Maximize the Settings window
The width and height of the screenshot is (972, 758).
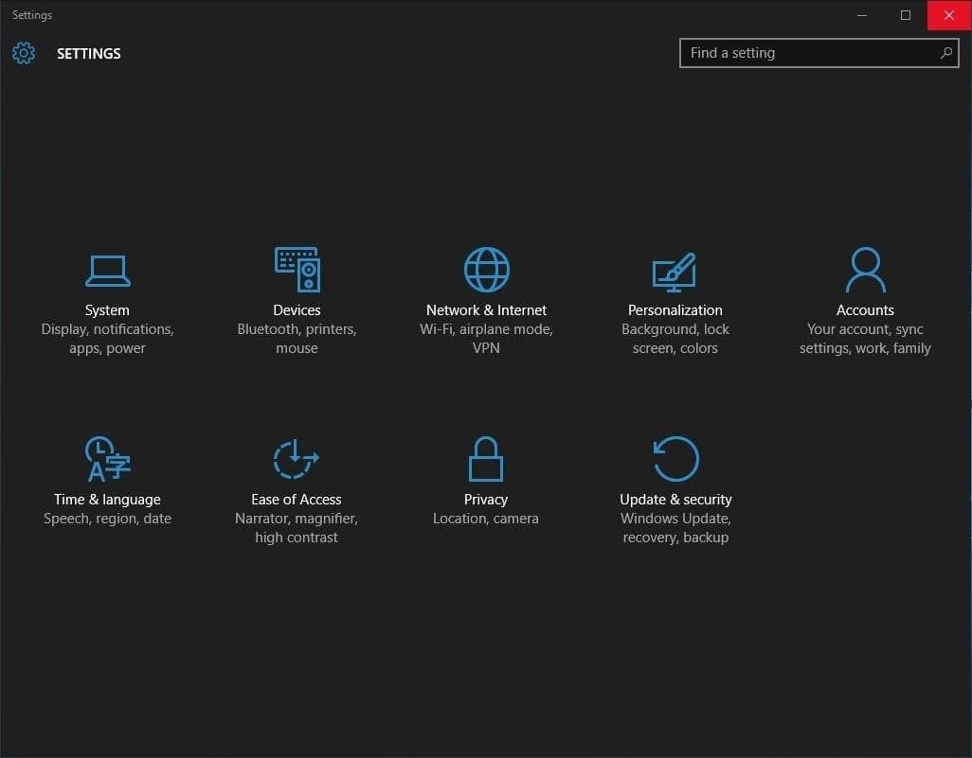coord(906,15)
